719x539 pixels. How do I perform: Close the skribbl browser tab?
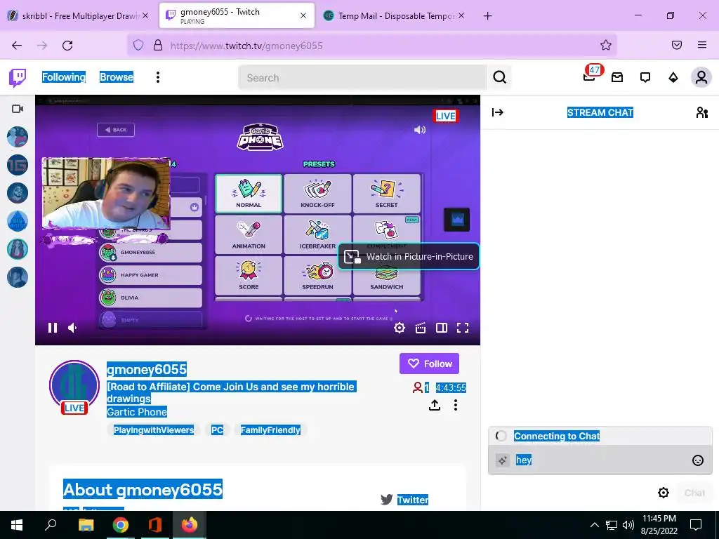pyautogui.click(x=145, y=15)
